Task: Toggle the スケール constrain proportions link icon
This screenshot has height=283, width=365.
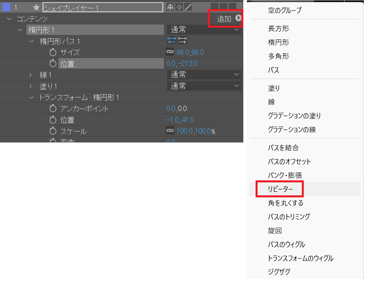Action: (x=170, y=131)
